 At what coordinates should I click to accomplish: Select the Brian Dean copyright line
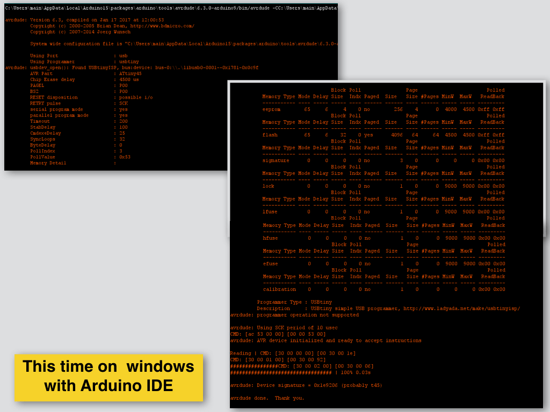[x=112, y=26]
